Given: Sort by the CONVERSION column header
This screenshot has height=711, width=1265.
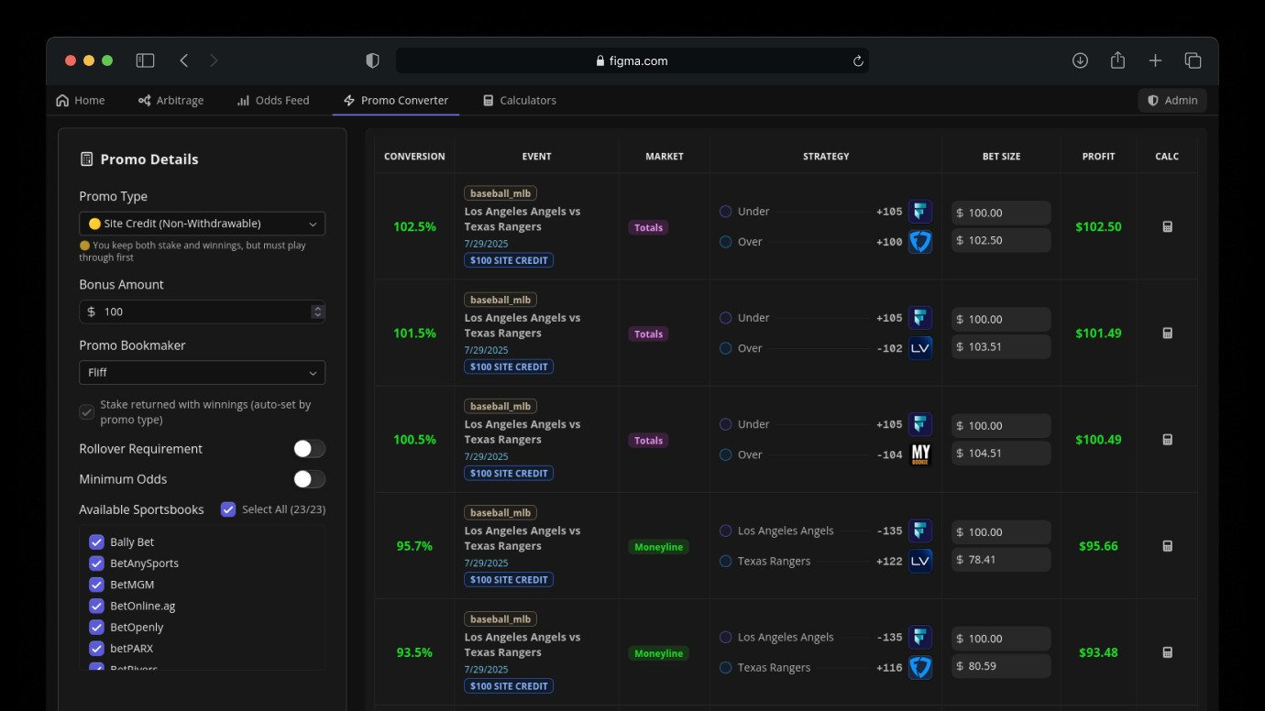Looking at the screenshot, I should coord(414,157).
